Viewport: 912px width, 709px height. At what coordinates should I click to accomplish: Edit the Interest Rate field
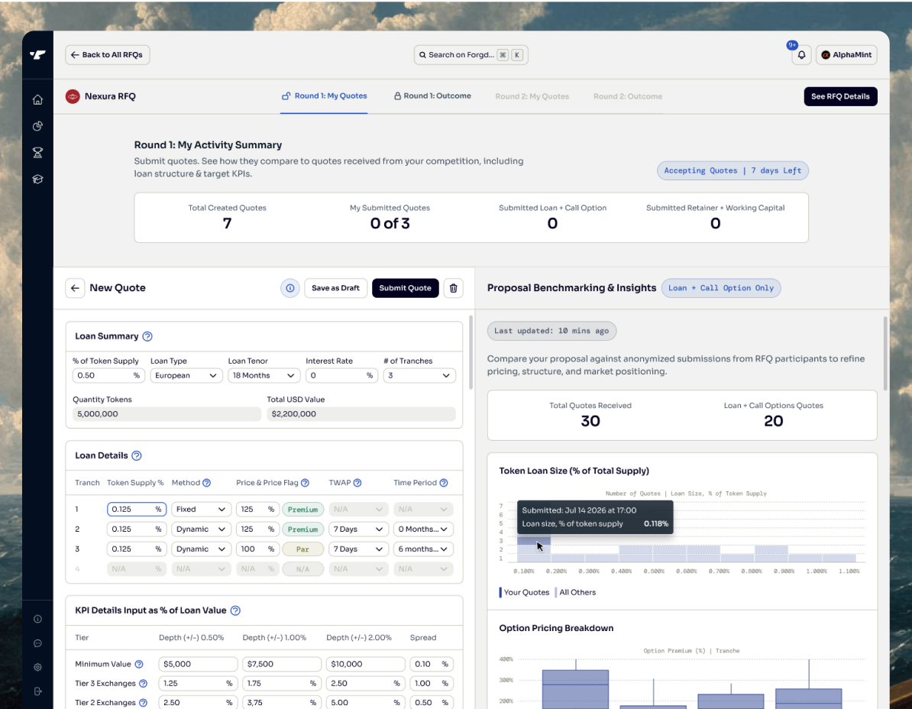tap(341, 376)
